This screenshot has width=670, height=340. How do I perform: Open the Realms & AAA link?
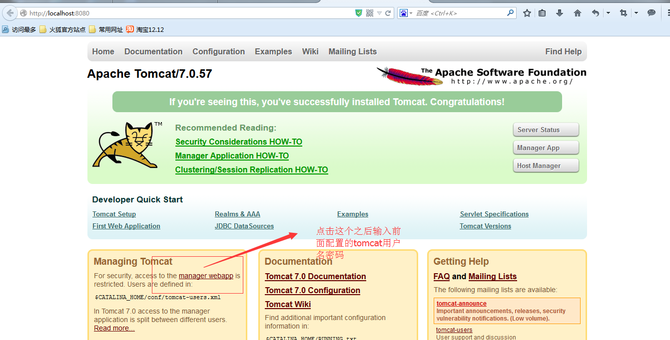point(237,214)
